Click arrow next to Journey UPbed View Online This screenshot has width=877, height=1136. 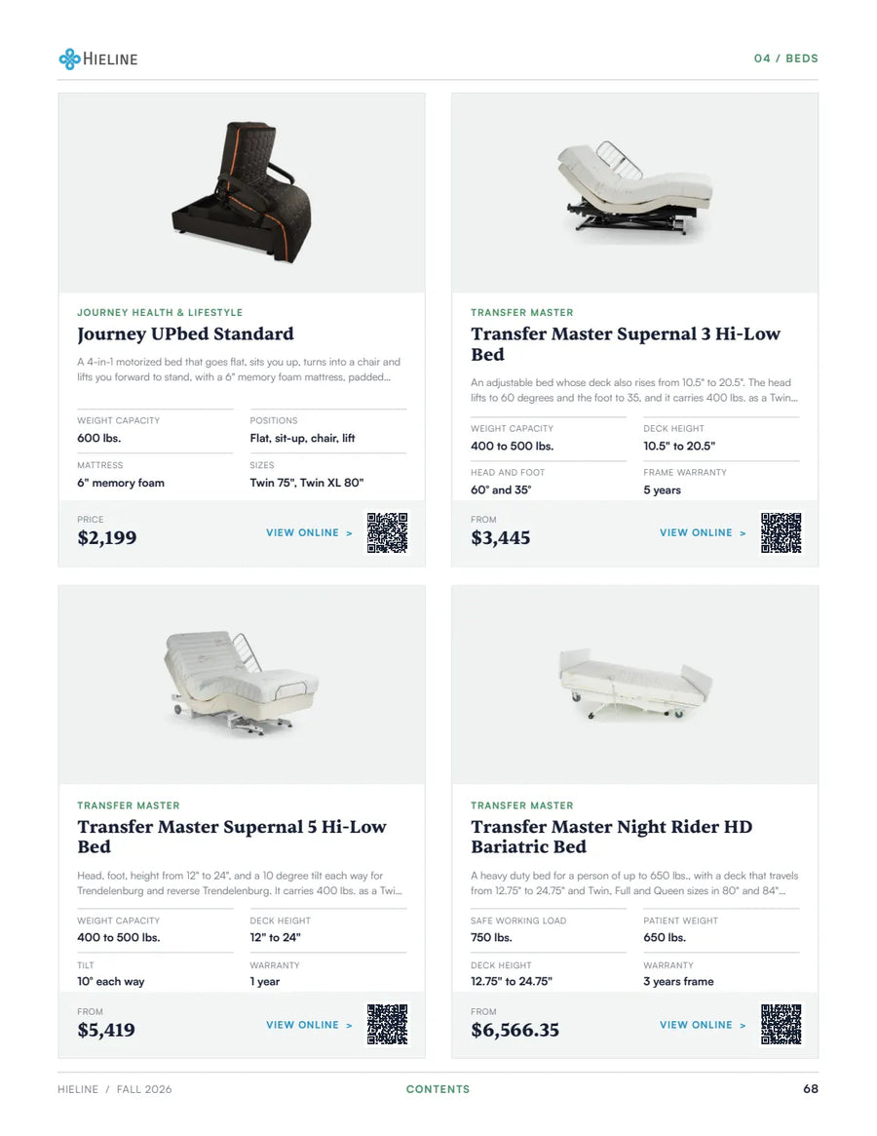[349, 533]
